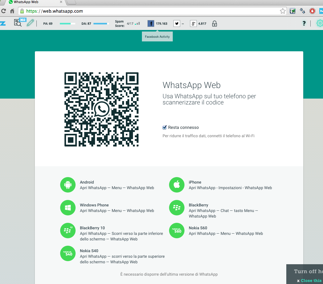Click iPhone Impostazioni instruction text

pyautogui.click(x=230, y=188)
